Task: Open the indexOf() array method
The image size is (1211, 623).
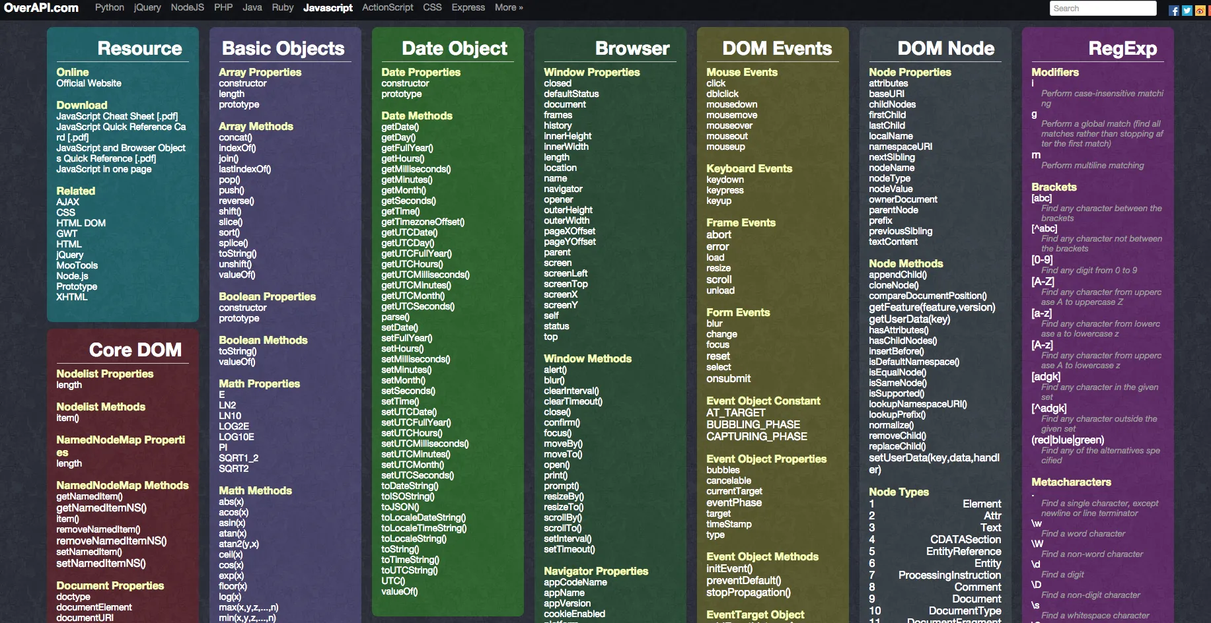Action: tap(237, 148)
